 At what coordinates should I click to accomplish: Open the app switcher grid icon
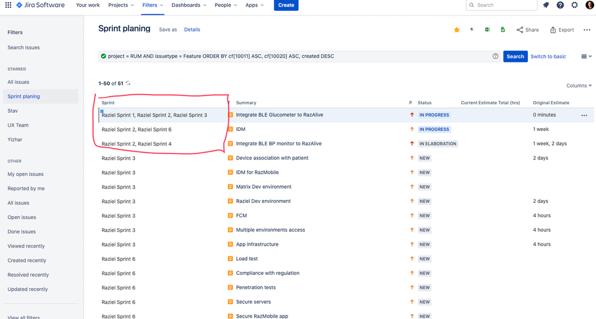pyautogui.click(x=8, y=5)
